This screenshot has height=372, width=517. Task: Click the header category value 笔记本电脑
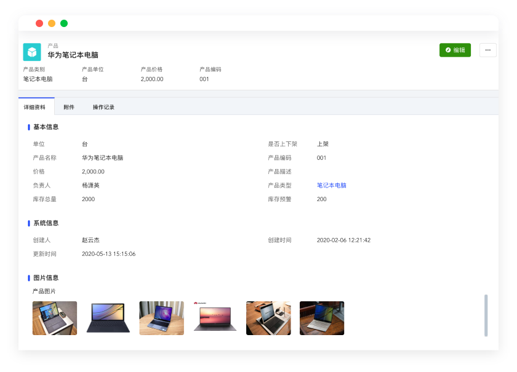[38, 79]
